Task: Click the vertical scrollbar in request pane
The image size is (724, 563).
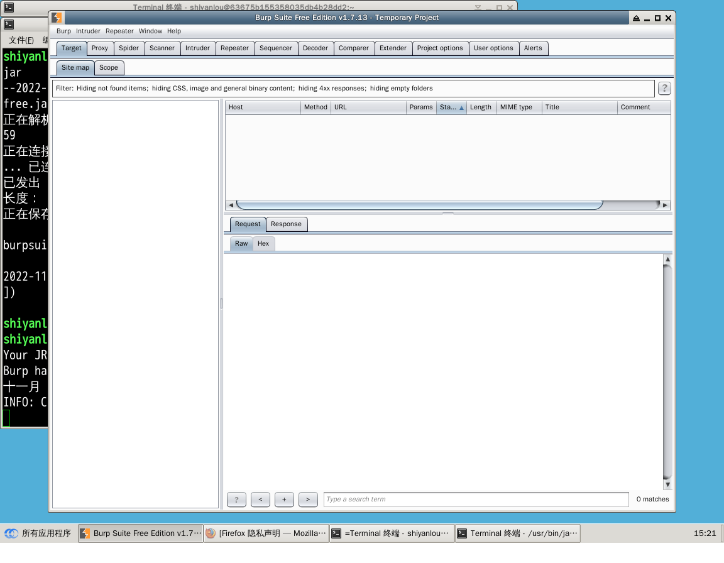Action: point(667,372)
